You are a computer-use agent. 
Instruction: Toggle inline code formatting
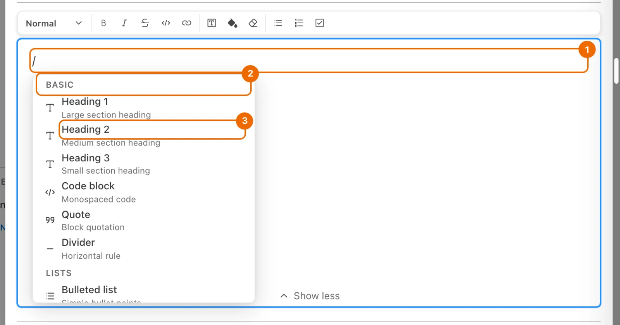[x=166, y=23]
